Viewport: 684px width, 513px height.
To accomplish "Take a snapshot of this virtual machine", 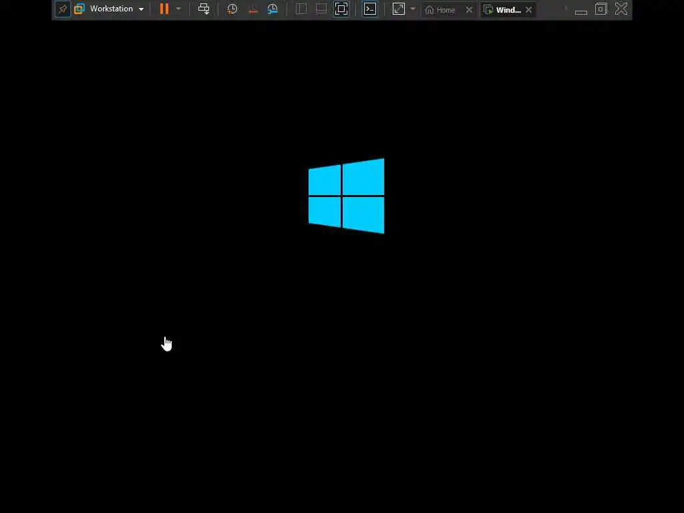I will point(232,9).
